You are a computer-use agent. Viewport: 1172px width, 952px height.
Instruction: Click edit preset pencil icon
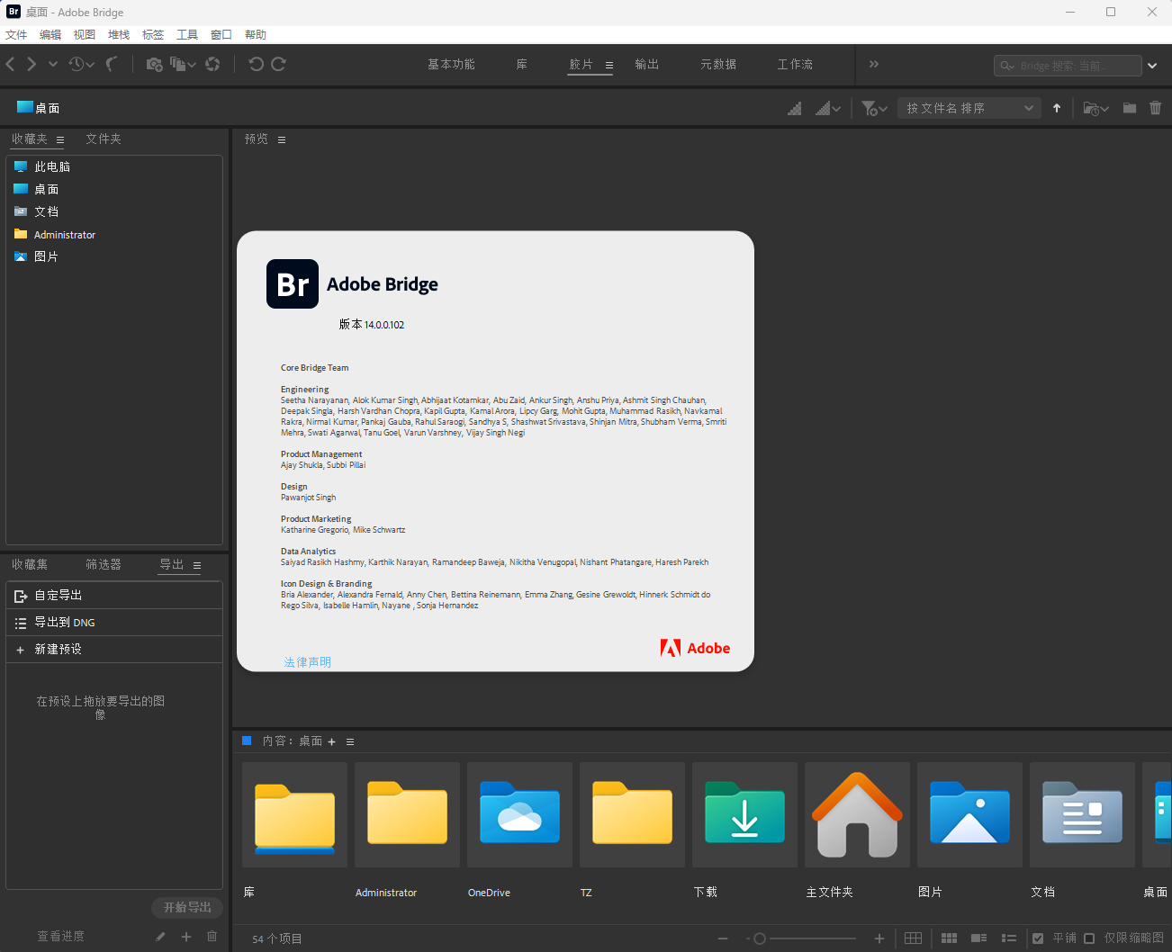[160, 937]
